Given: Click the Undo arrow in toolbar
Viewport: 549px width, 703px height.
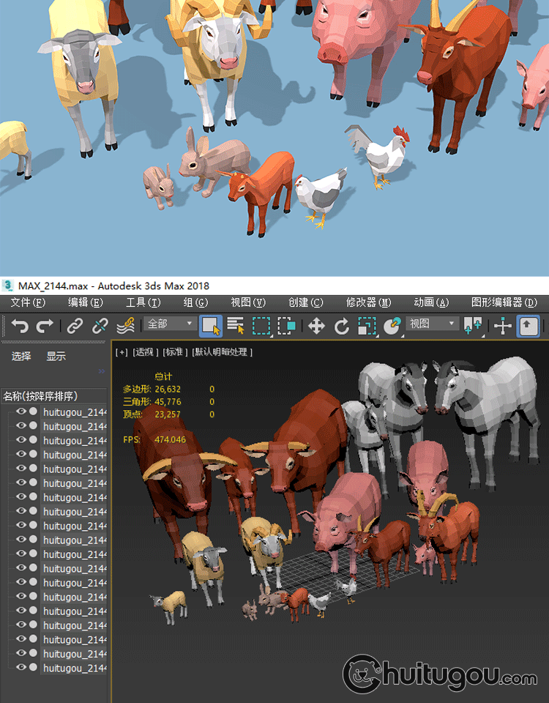Looking at the screenshot, I should point(20,325).
